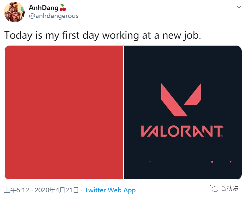Click the faint gray dot in Valorant image
Viewport: 246px width, 199px height.
tap(150, 162)
